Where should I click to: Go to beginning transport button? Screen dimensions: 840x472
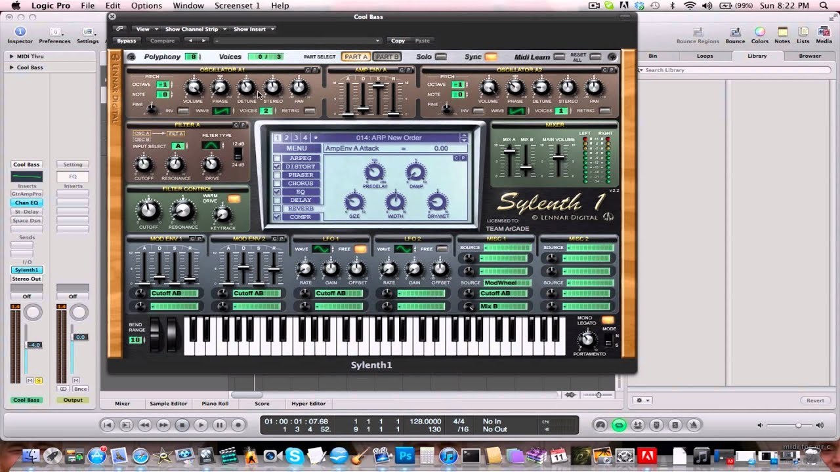[x=108, y=425]
